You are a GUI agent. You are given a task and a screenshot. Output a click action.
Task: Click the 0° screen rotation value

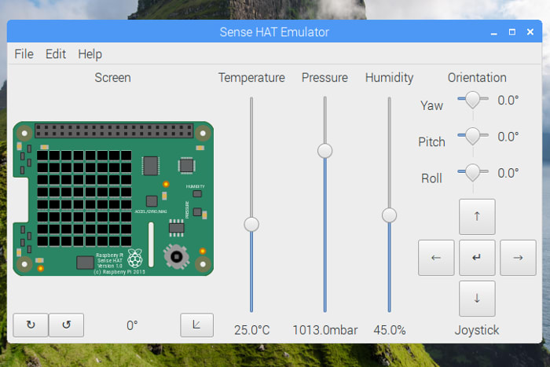pos(132,325)
